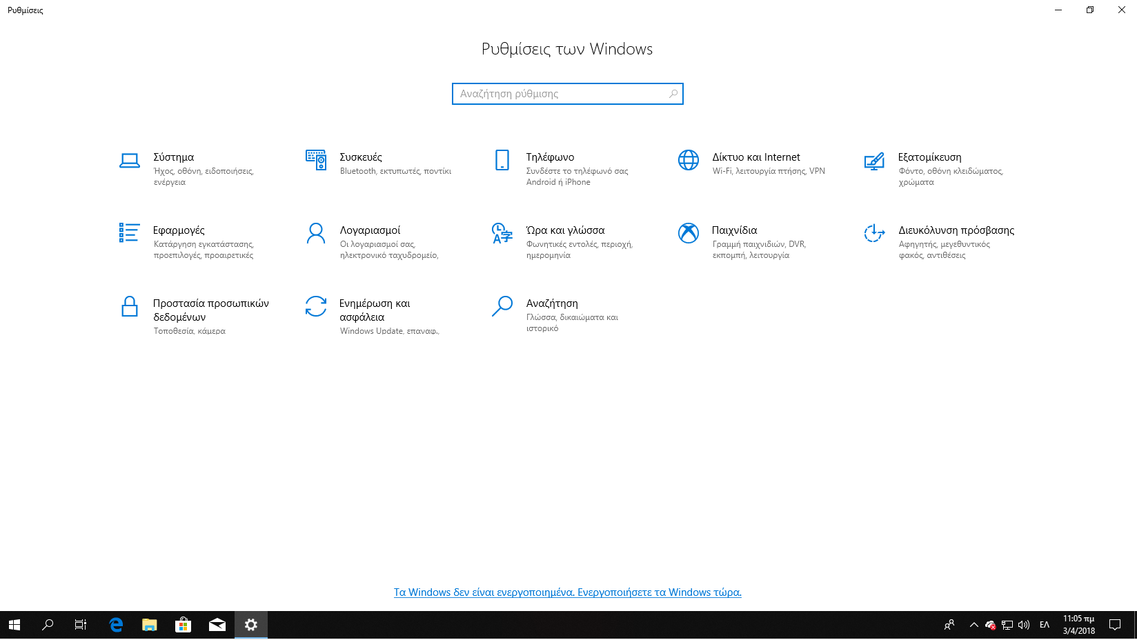1137x640 pixels.
Task: Click the Τηλέφωνο title text
Action: click(550, 157)
